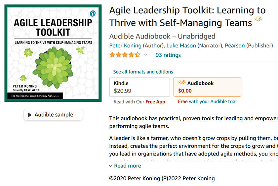This screenshot has width=278, height=186.
Task: Open the 93 ratings link
Action: (x=168, y=55)
